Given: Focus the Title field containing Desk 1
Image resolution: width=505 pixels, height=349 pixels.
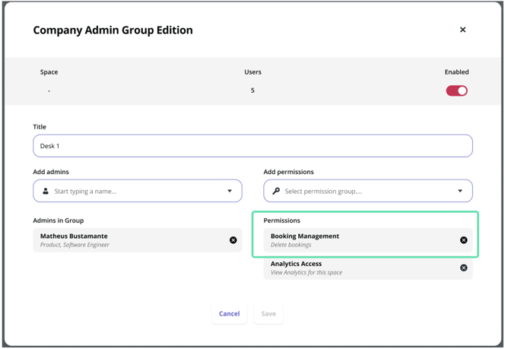Looking at the screenshot, I should tap(252, 146).
